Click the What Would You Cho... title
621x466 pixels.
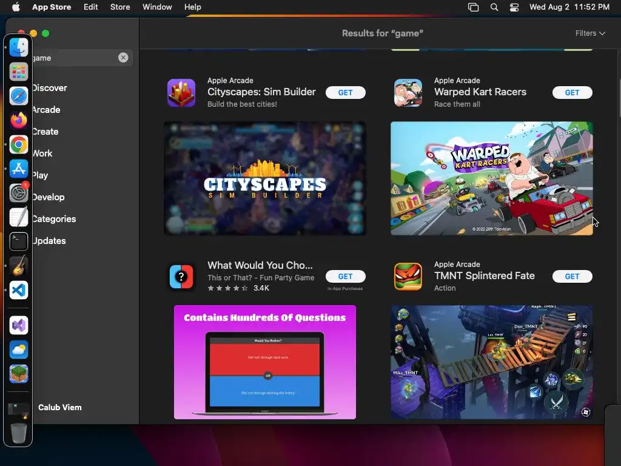260,265
